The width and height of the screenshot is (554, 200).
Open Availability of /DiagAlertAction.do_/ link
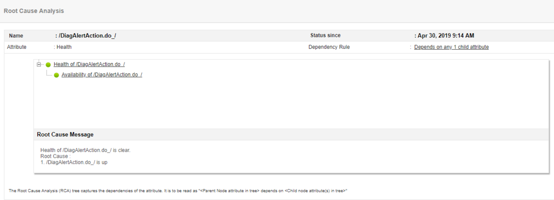(x=102, y=75)
